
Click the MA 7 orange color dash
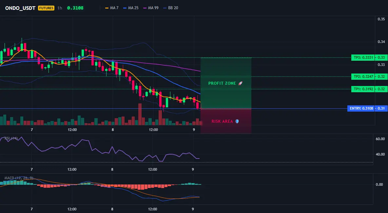point(107,8)
